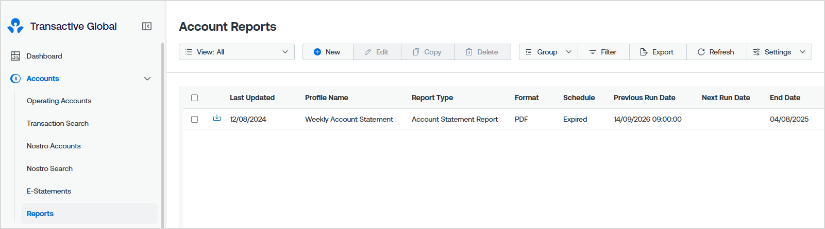Click the Weekly Account Statement profile name
The height and width of the screenshot is (229, 825).
point(349,119)
